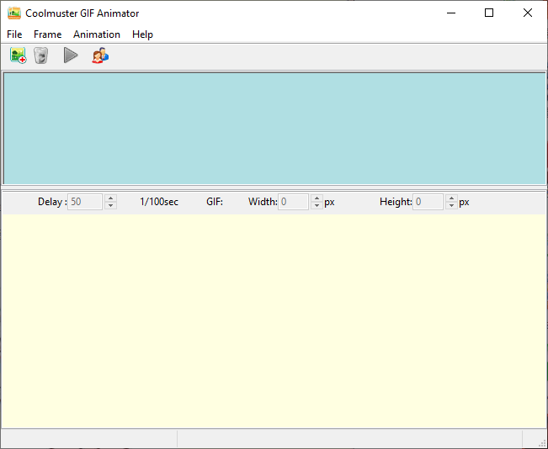
Task: Click the Width input field
Action: tap(293, 202)
